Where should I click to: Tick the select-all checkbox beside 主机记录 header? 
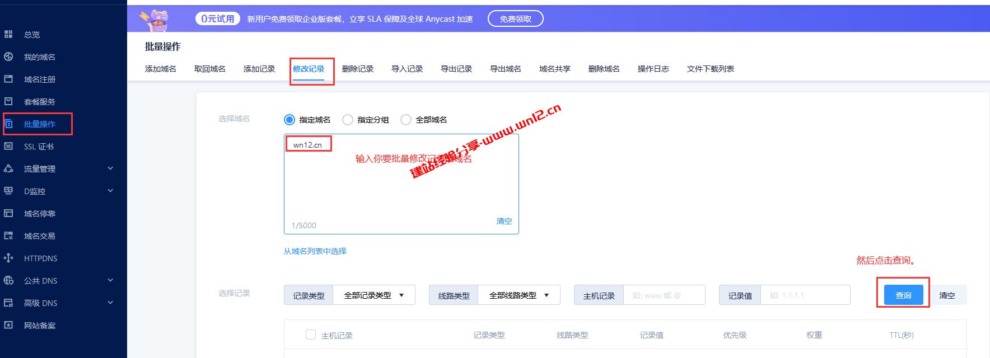311,335
